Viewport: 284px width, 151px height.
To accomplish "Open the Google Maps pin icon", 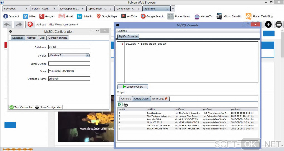I will (99, 16).
